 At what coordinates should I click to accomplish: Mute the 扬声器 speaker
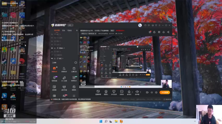click(x=137, y=93)
